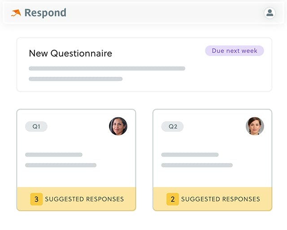Click the top Respond header bar
Viewport: 287px width, 230px height.
pos(143,13)
